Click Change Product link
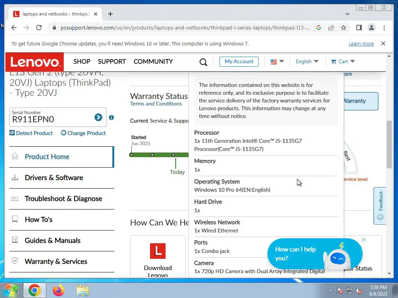Image resolution: width=398 pixels, height=298 pixels. click(x=83, y=133)
